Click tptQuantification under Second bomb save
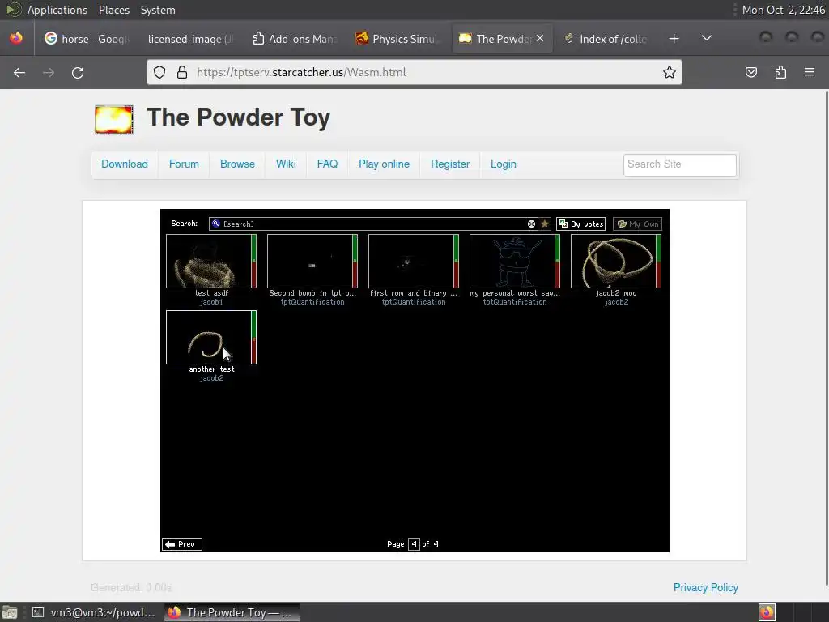The height and width of the screenshot is (622, 829). 312,302
